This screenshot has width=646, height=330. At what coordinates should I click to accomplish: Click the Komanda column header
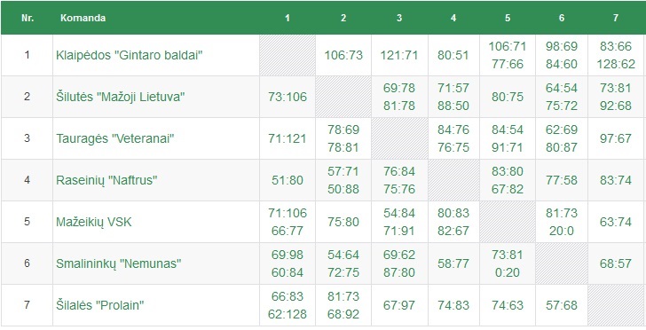[x=83, y=18]
